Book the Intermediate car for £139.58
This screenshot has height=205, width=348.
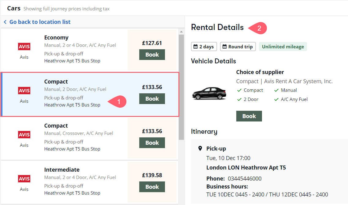pyautogui.click(x=152, y=187)
